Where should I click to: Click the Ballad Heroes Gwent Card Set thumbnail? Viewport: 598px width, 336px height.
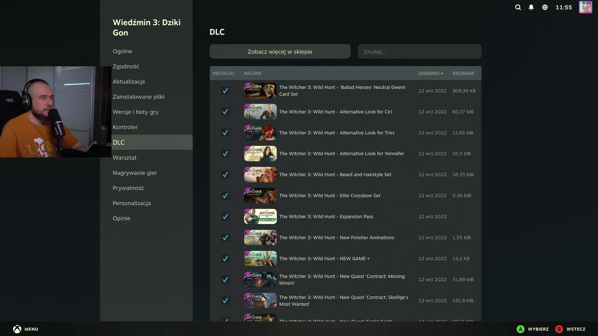pyautogui.click(x=260, y=91)
